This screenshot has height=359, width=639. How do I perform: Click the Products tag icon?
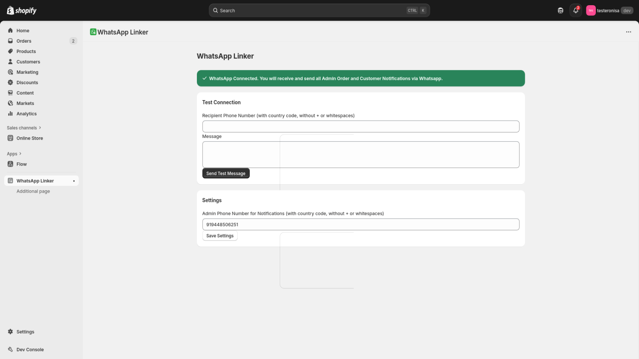coord(10,51)
